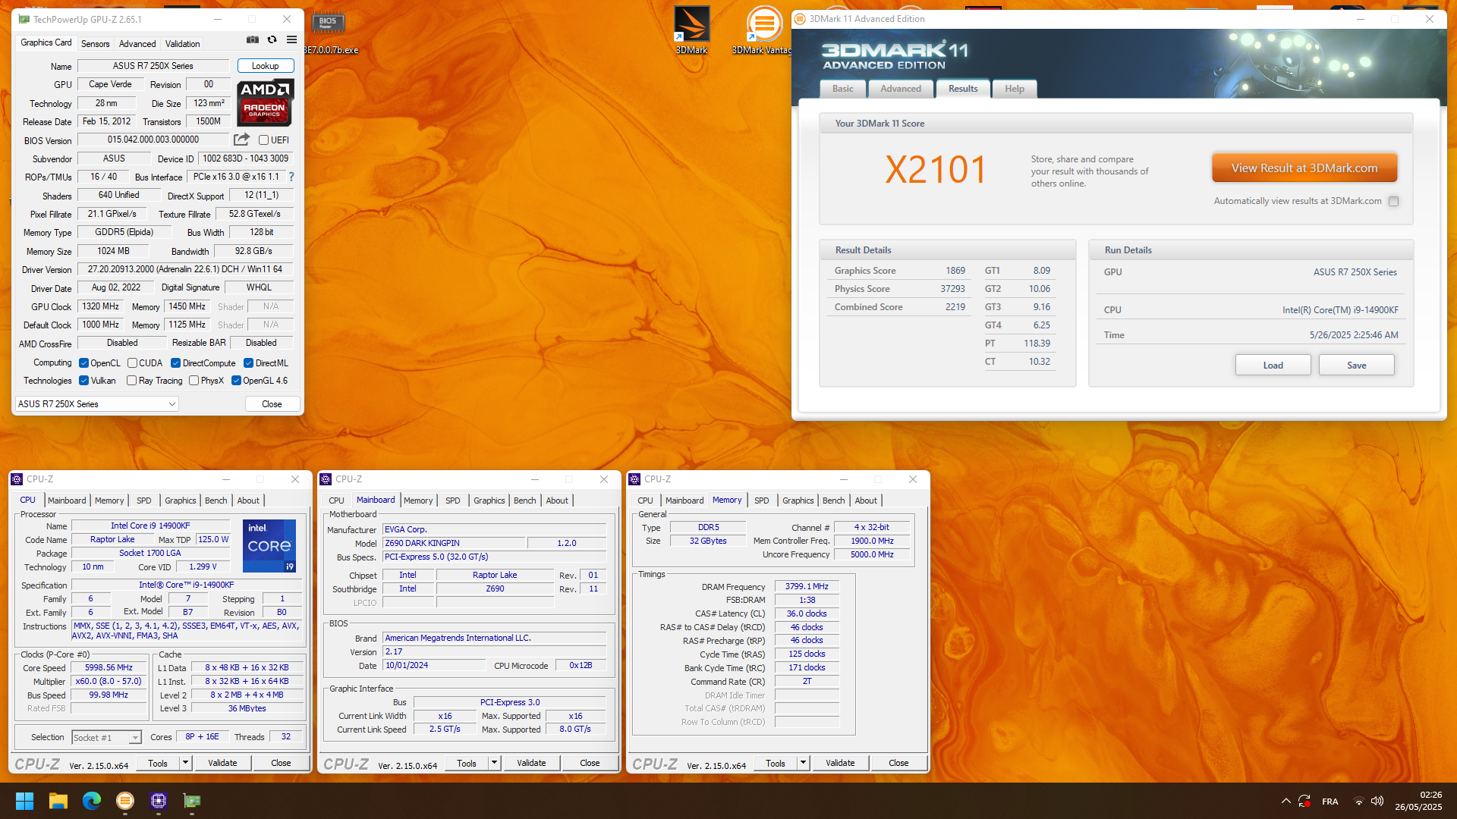Image resolution: width=1457 pixels, height=819 pixels.
Task: Open Bench tab in CPU-Z CPU window
Action: [216, 500]
